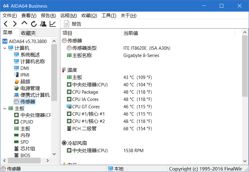Click the tree horizontal scroll right arrow
The width and height of the screenshot is (249, 172).
(x=48, y=160)
